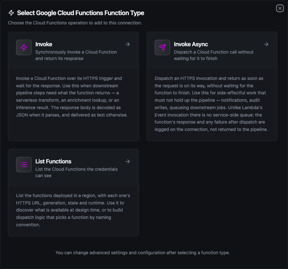Image resolution: width=288 pixels, height=269 pixels.
Task: Click the Invoke card's HTTPS trigger description
Action: (72, 97)
